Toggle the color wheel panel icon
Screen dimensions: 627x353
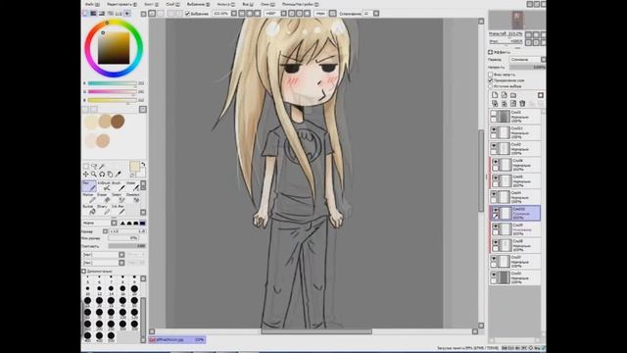(85, 13)
